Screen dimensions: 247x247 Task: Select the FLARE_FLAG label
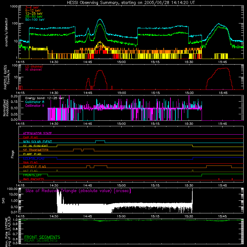point(32,154)
